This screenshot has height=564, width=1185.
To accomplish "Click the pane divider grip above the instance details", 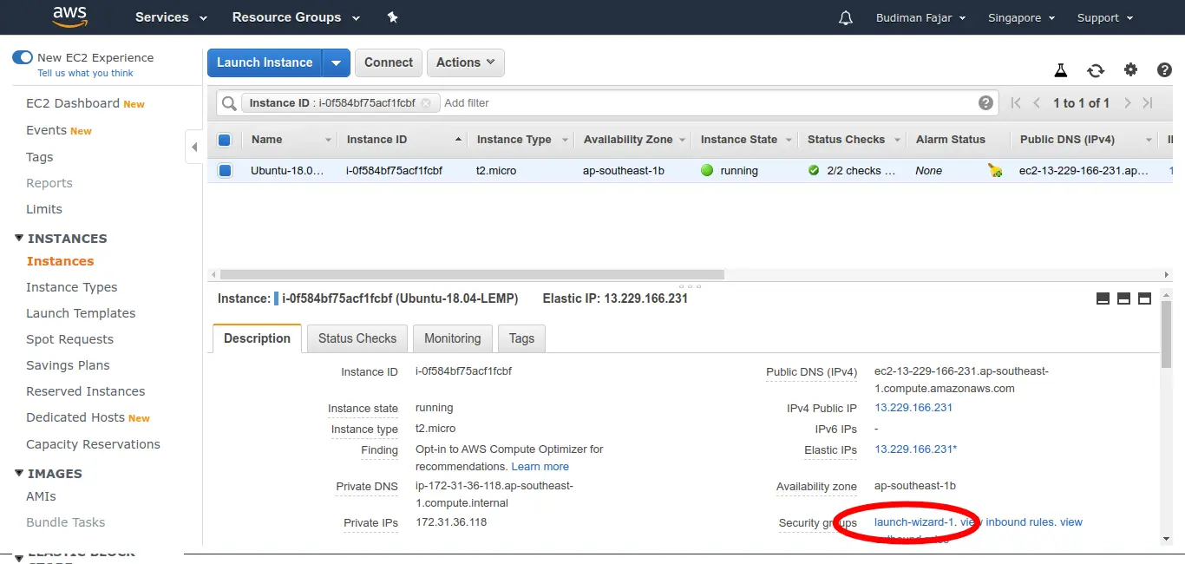I will 690,285.
